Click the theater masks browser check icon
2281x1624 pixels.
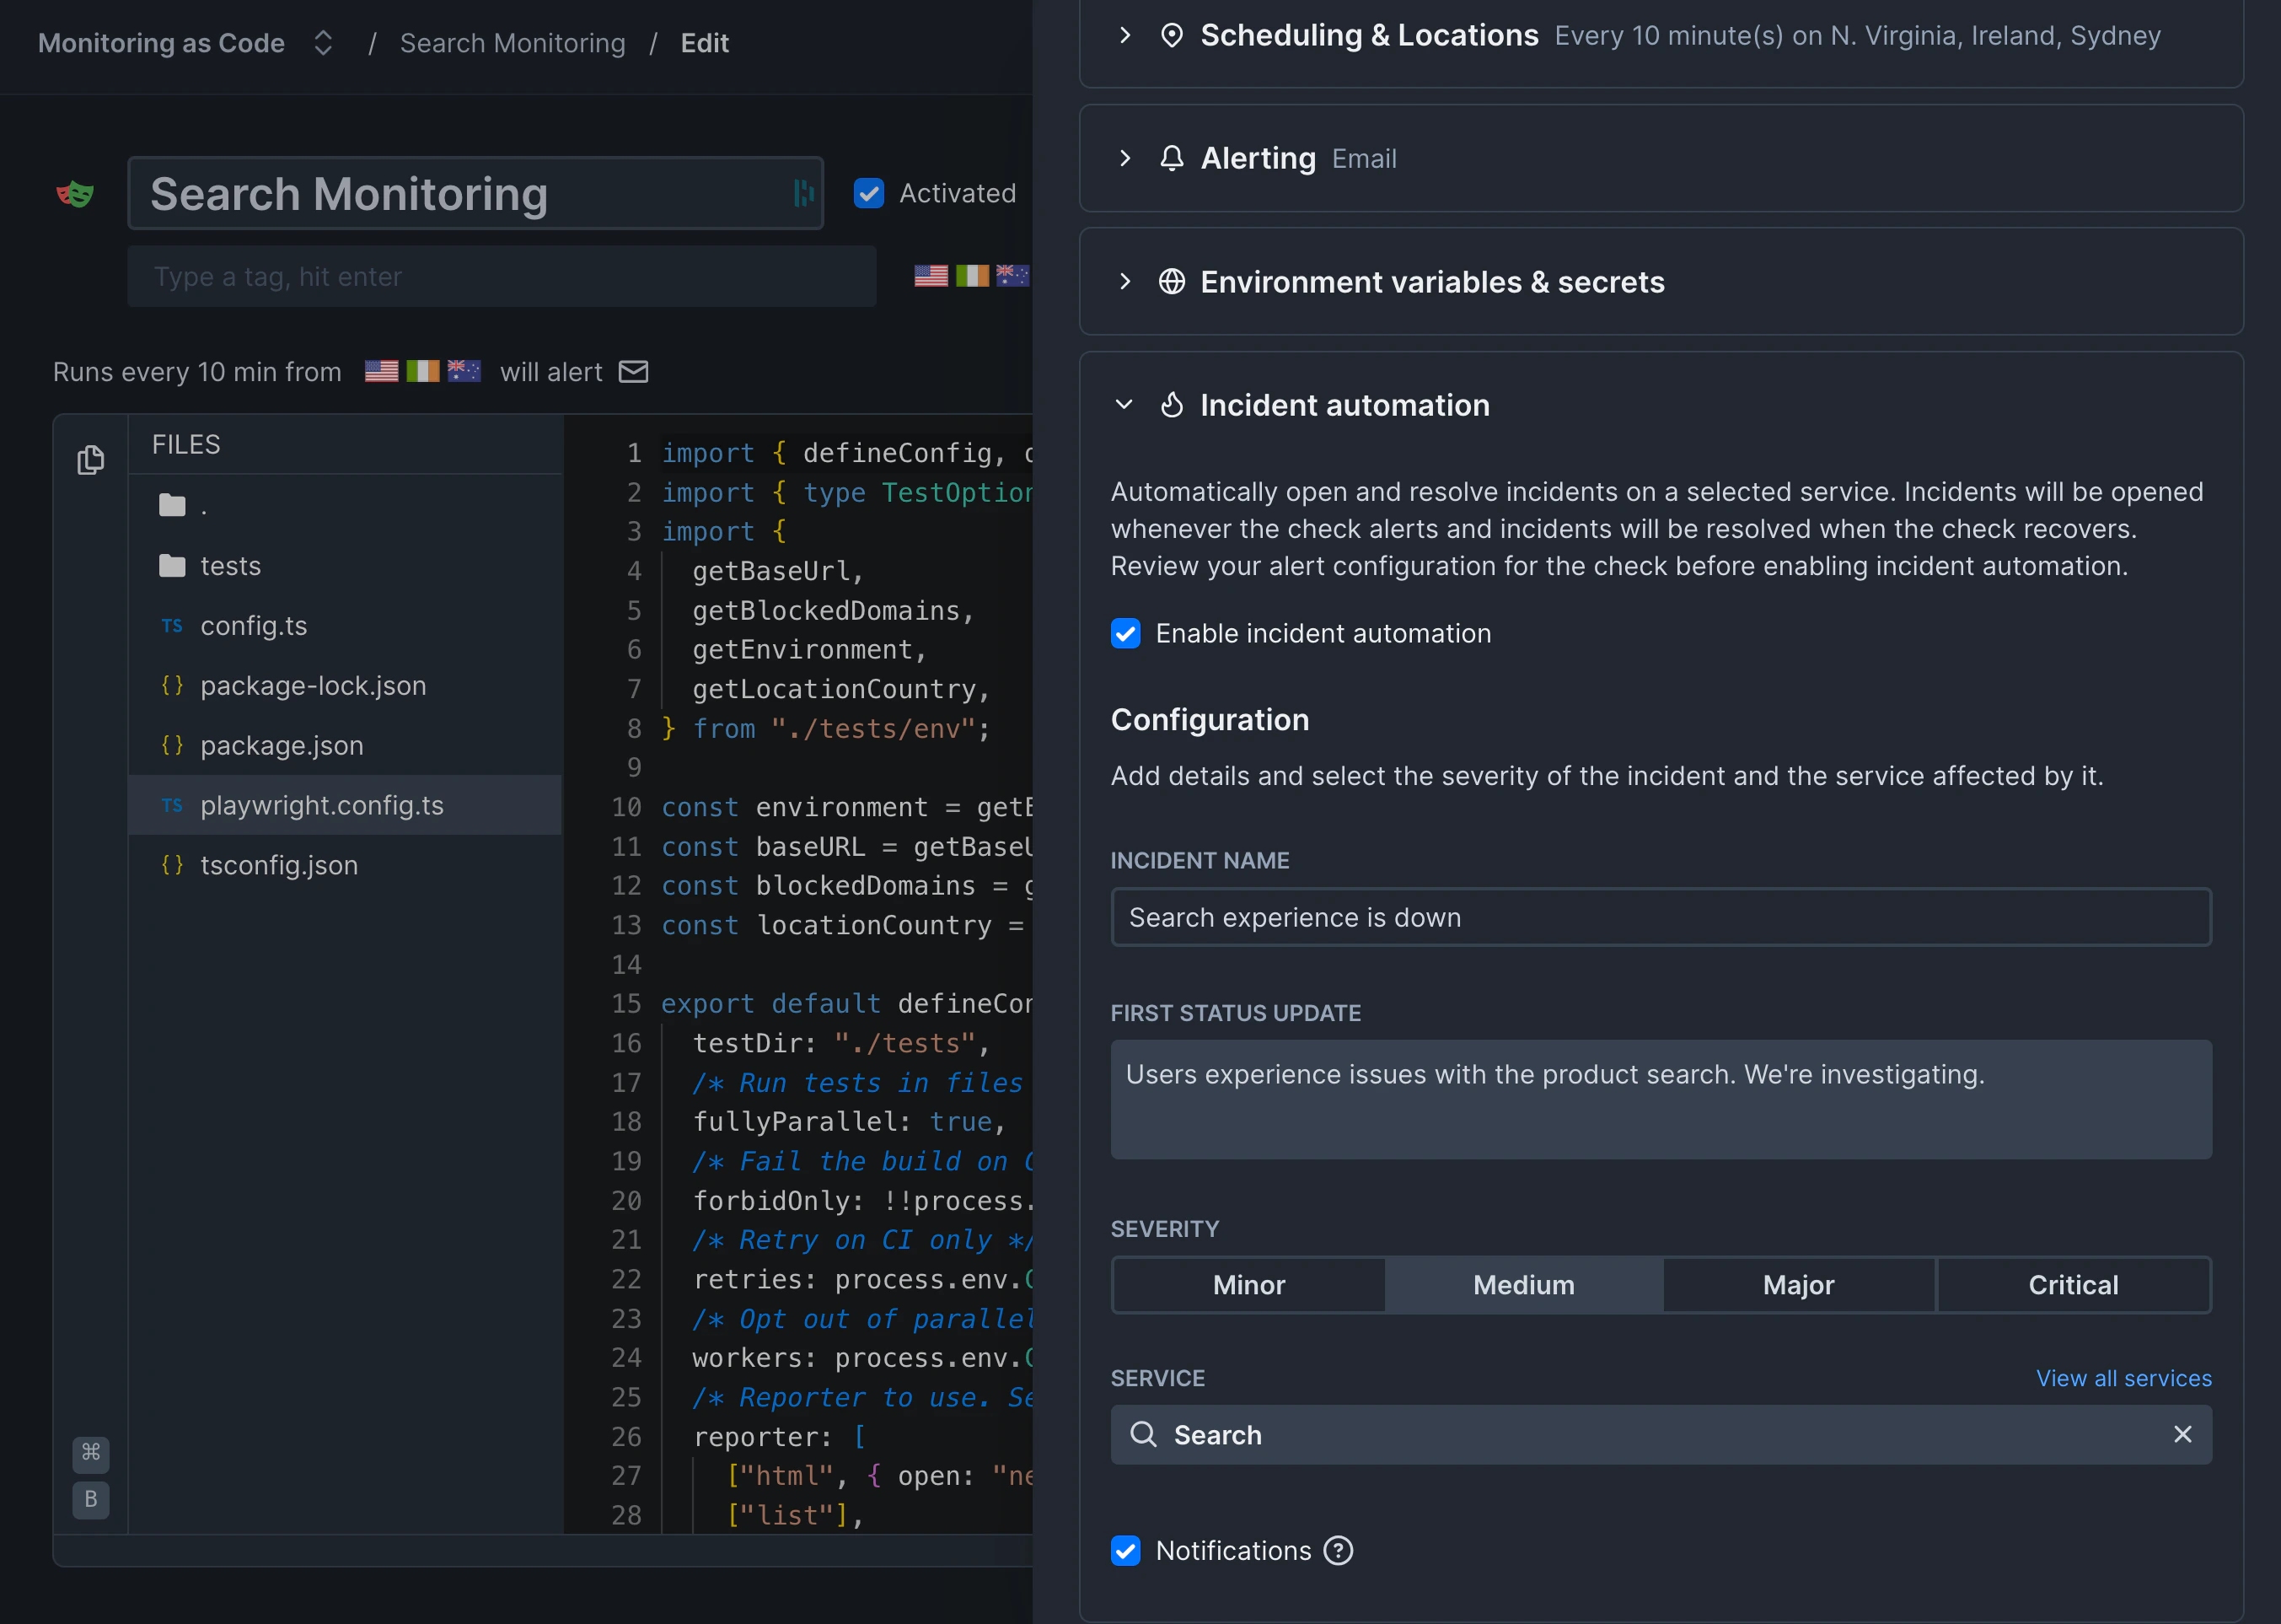tap(75, 193)
